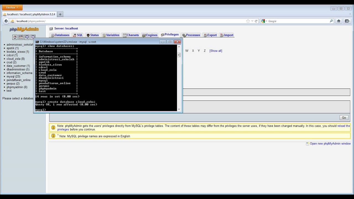Open the Export tab
This screenshot has width=354, height=199.
coord(210,35)
